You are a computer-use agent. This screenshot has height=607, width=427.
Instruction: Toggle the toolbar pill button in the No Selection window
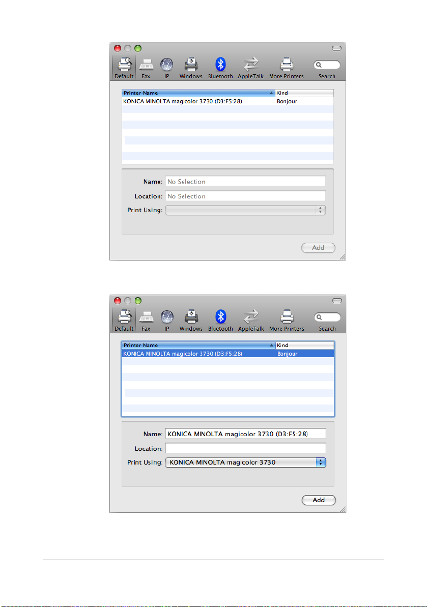click(336, 48)
